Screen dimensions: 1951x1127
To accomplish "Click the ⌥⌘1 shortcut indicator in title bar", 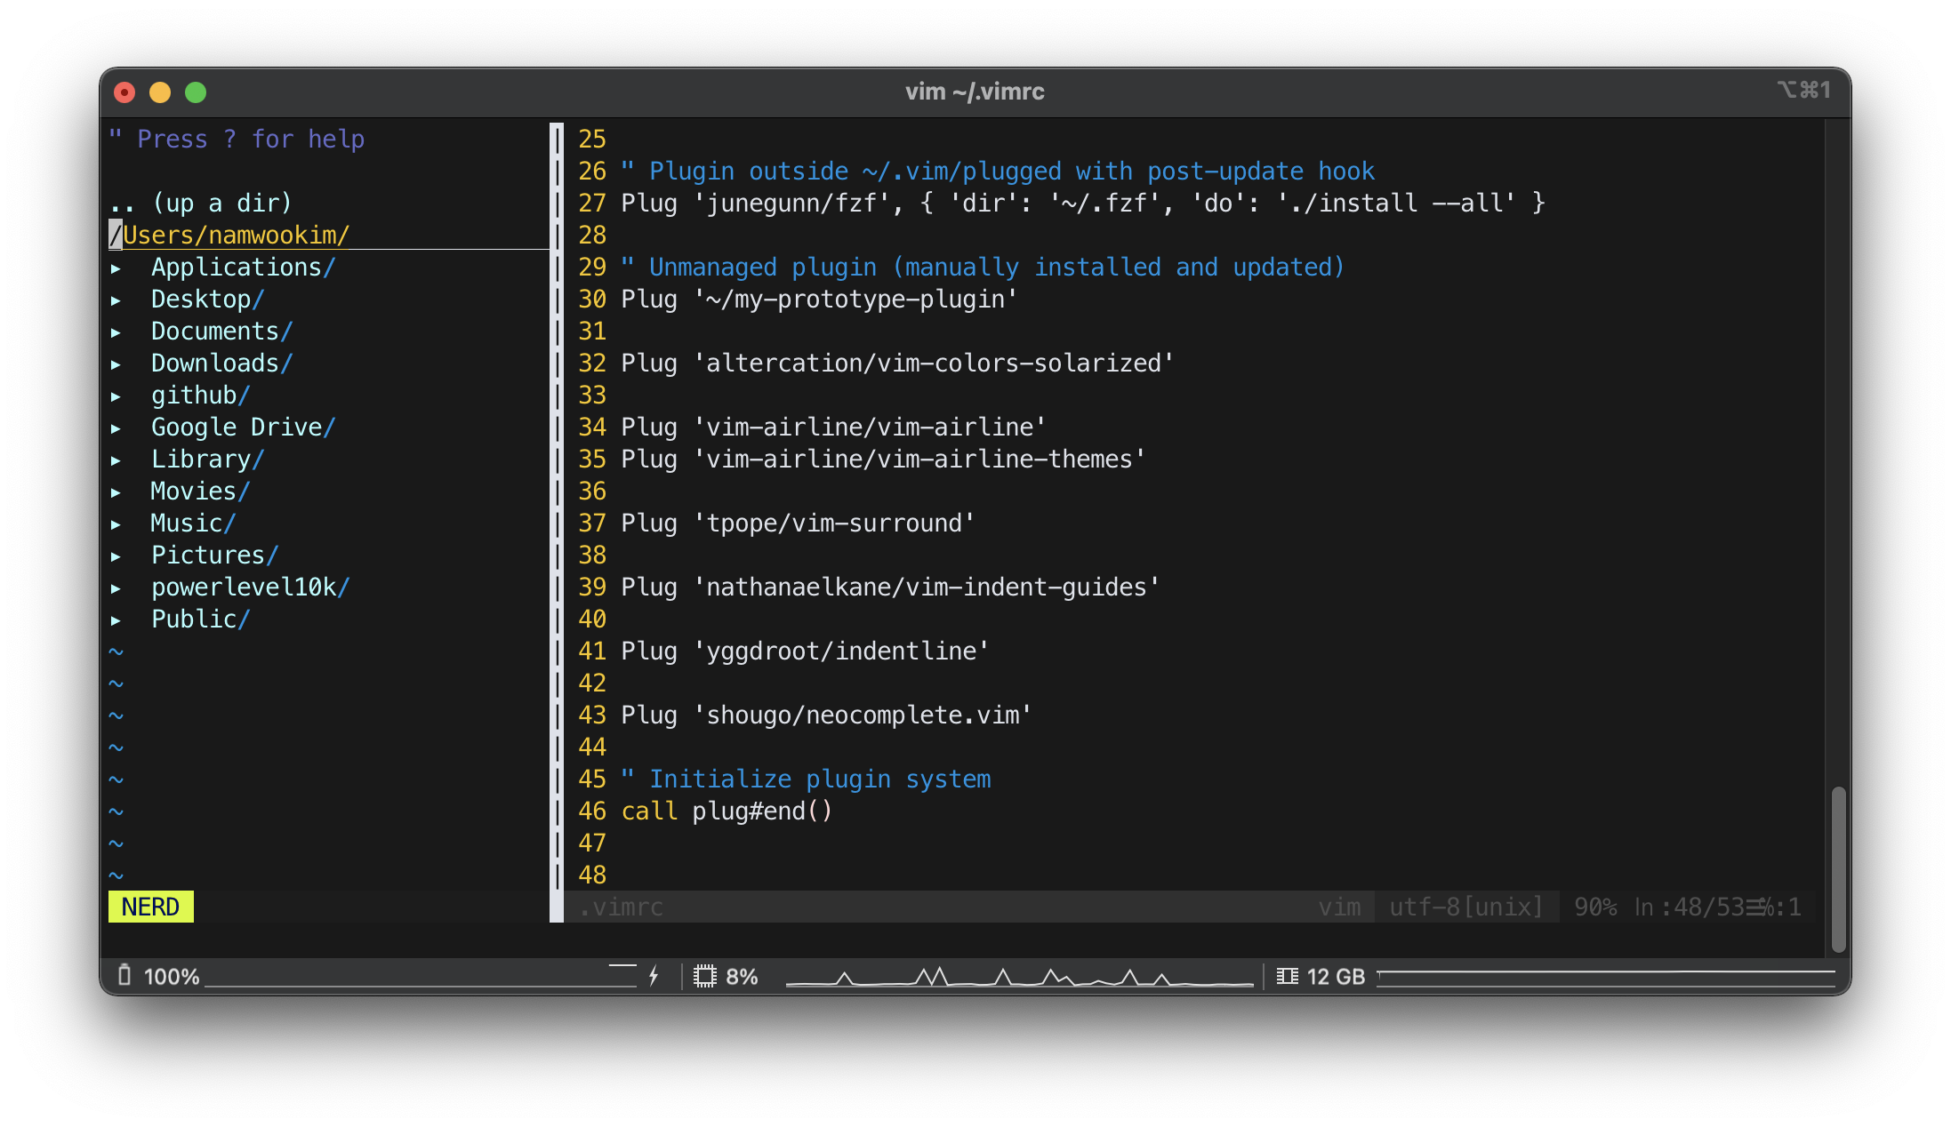I will [1804, 90].
